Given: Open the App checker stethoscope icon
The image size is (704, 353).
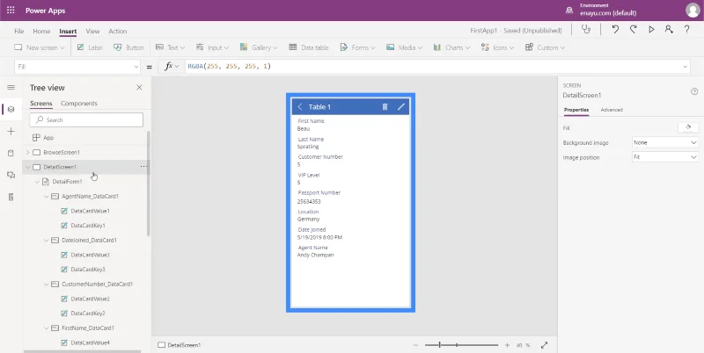Looking at the screenshot, I should click(586, 30).
